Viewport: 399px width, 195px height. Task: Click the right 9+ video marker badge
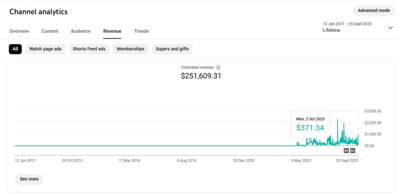[x=353, y=151]
